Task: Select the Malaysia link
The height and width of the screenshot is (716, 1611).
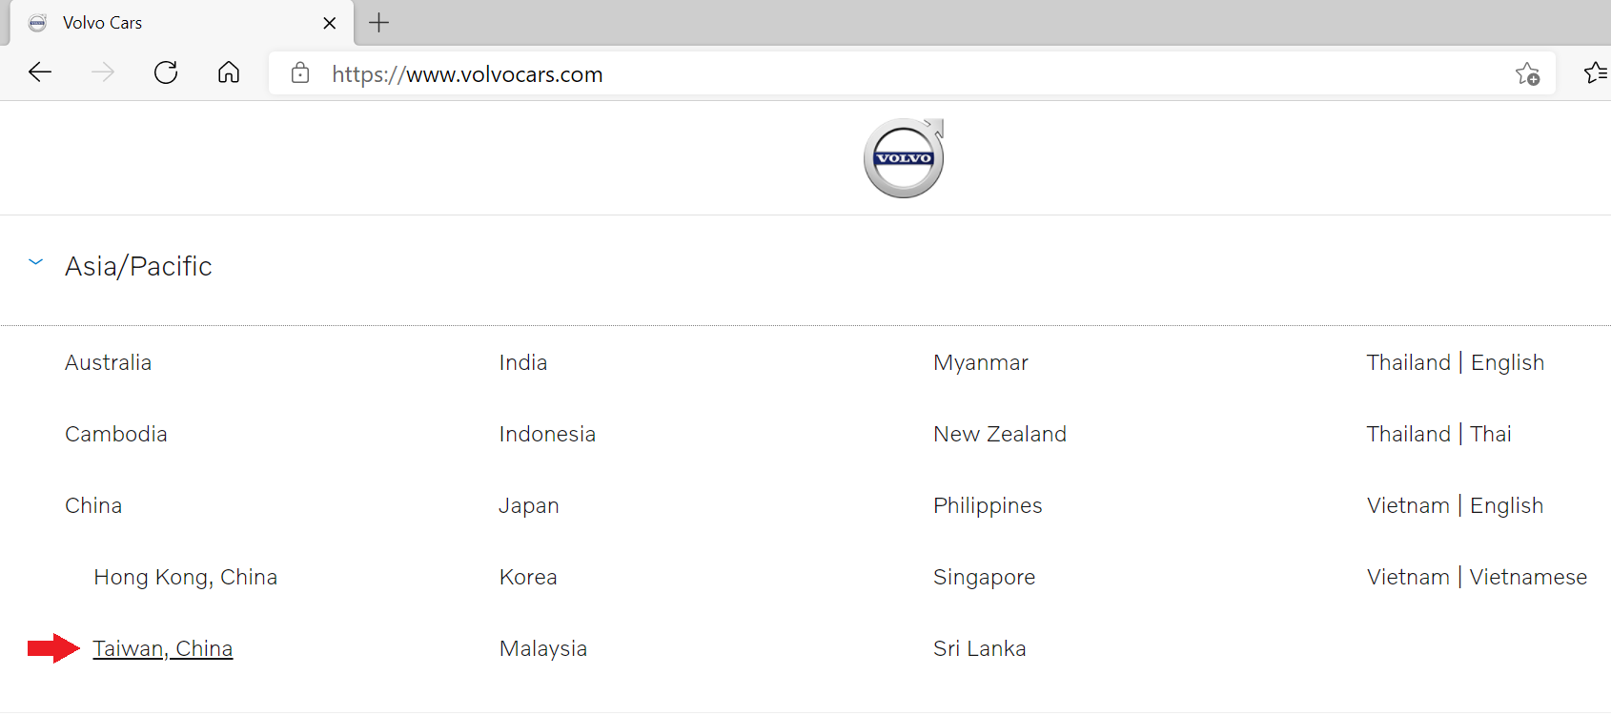Action: pos(543,648)
